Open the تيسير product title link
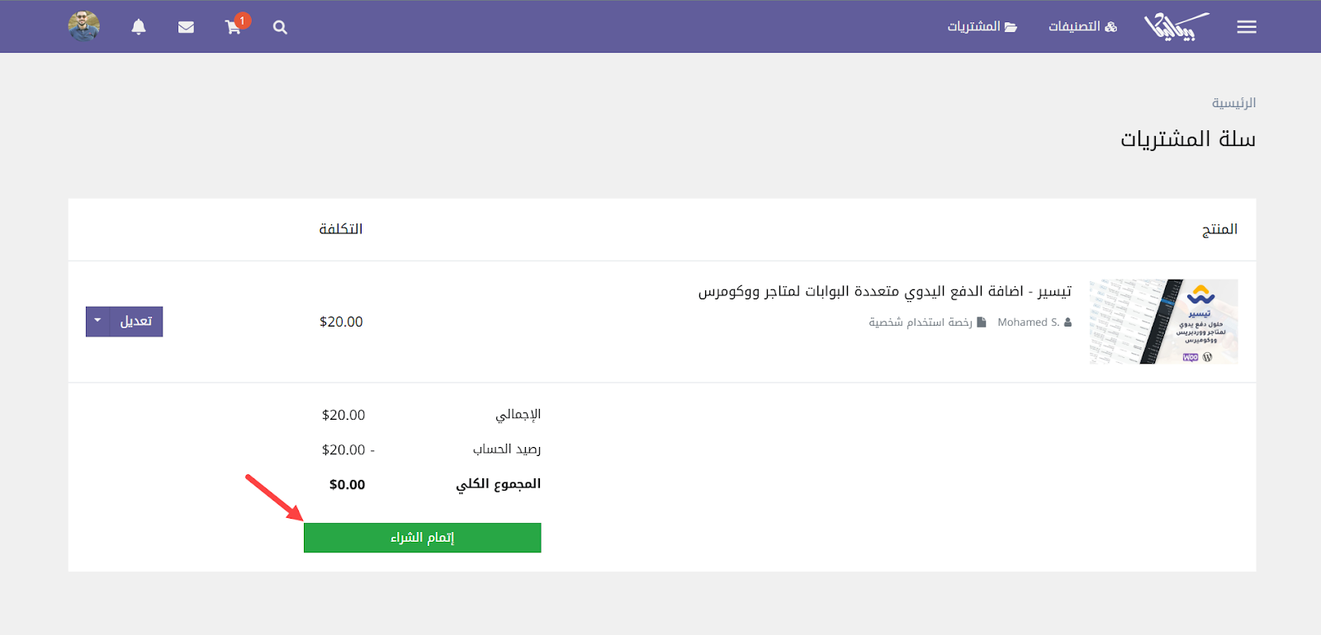Screen dimensions: 1321x635 884,291
